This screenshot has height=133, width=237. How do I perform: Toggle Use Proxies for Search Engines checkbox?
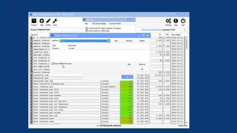point(87,28)
